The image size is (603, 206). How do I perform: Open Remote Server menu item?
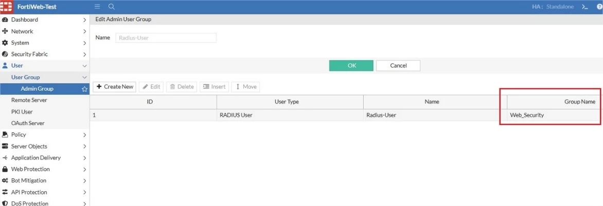point(45,100)
